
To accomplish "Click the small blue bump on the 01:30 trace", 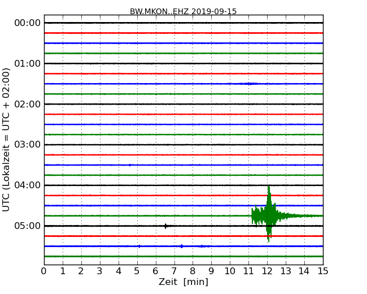I will point(250,84).
